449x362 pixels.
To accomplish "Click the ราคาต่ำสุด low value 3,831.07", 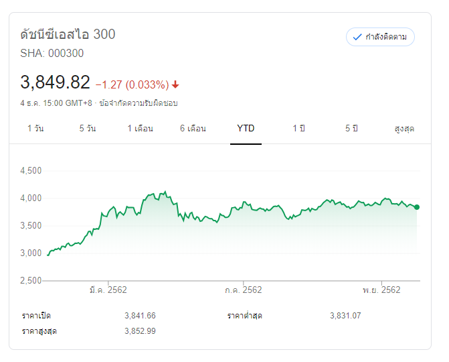I will tap(345, 316).
